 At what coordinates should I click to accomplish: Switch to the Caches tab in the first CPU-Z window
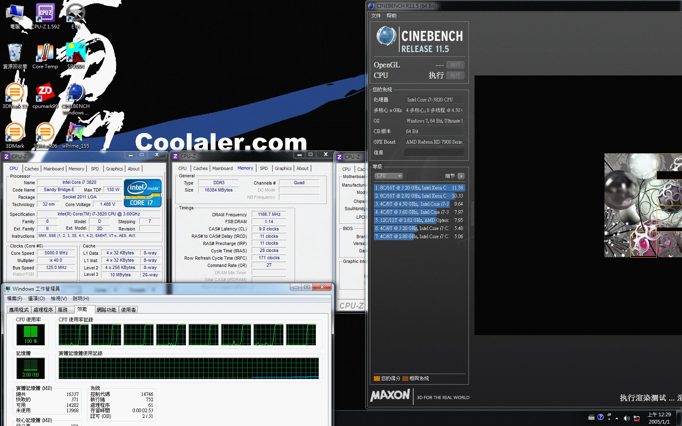coord(32,169)
